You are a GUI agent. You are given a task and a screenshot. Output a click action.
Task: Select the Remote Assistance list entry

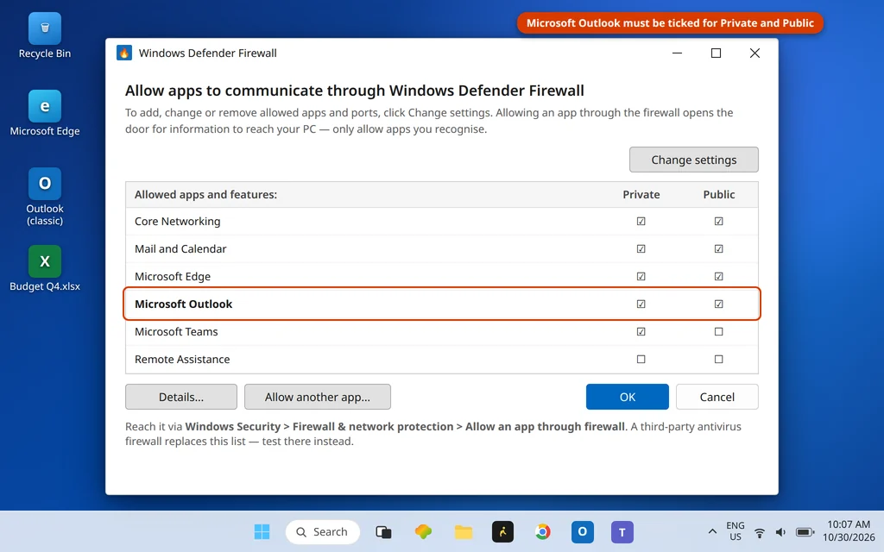[x=182, y=360]
